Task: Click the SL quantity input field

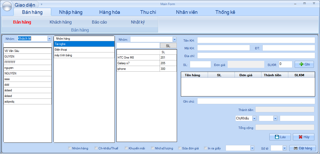Action: point(200,64)
